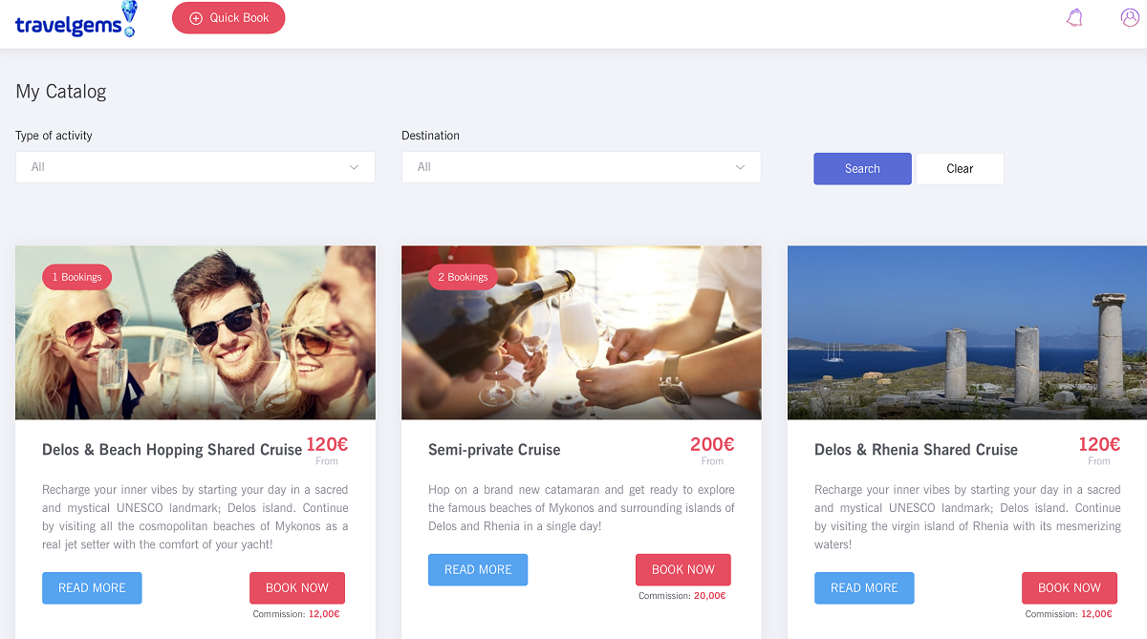
Task: Click the 200€ price of Semi-private Cruise
Action: point(712,444)
